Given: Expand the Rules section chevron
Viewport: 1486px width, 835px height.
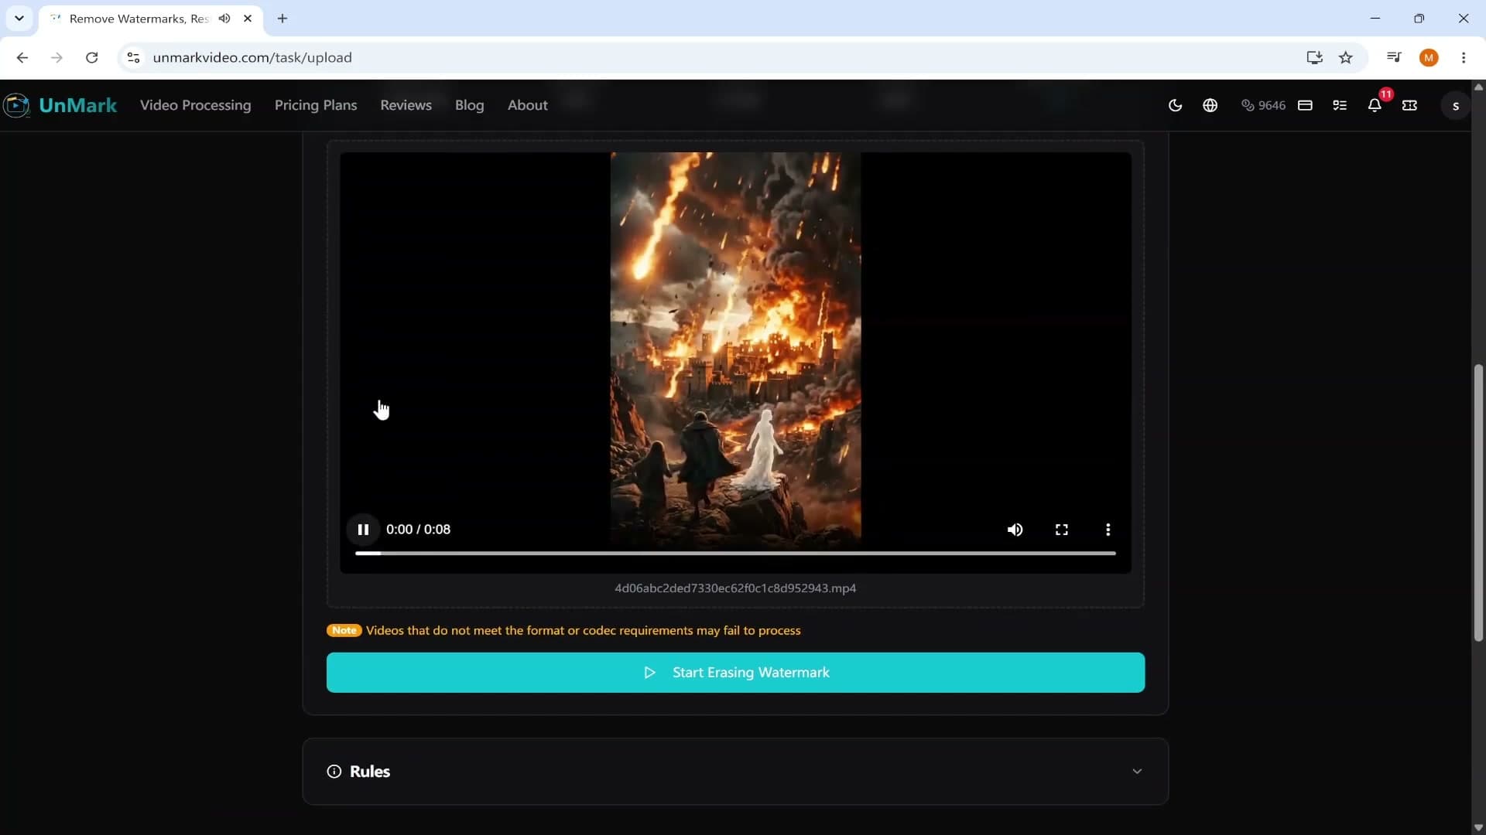Looking at the screenshot, I should 1137,772.
